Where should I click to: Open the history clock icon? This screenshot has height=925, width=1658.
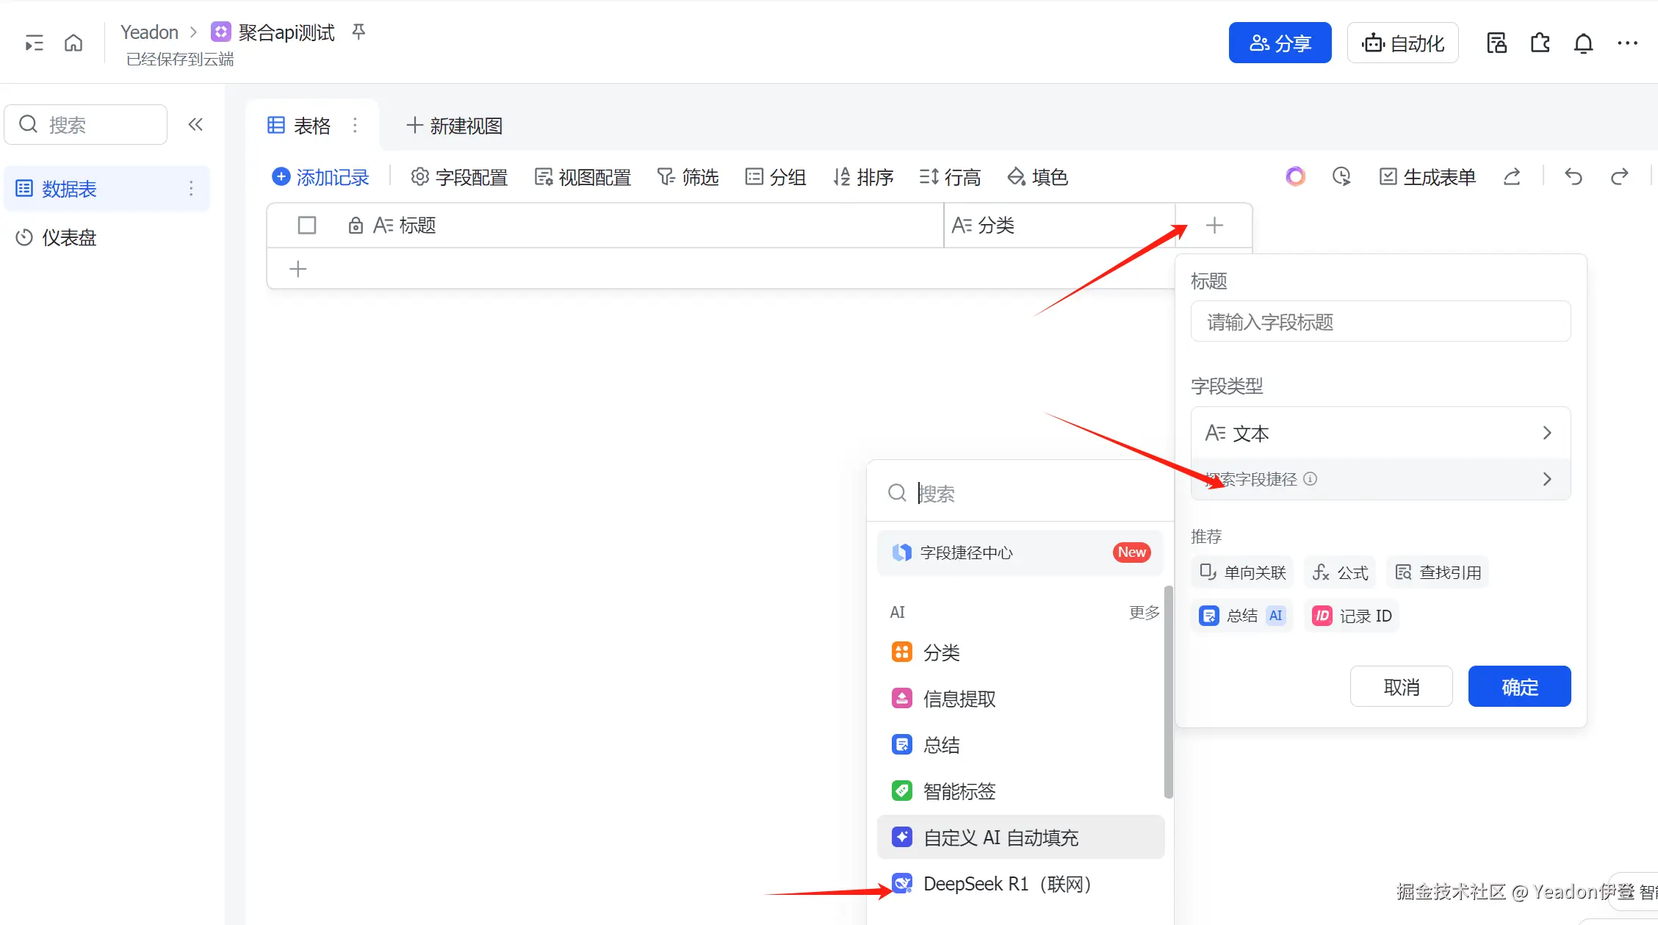(1341, 177)
